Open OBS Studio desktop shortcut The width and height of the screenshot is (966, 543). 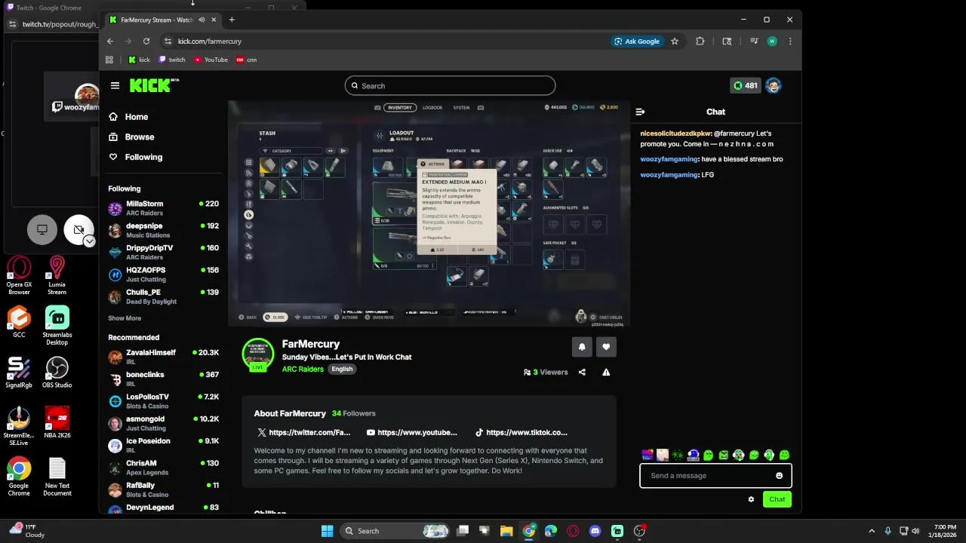click(x=57, y=373)
